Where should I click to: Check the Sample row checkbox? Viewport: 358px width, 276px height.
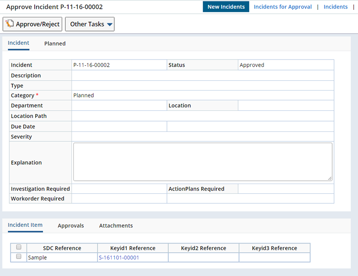pyautogui.click(x=19, y=256)
